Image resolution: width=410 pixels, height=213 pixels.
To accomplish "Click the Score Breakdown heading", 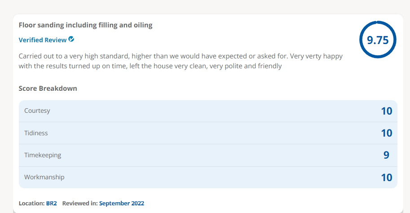I will point(48,89).
